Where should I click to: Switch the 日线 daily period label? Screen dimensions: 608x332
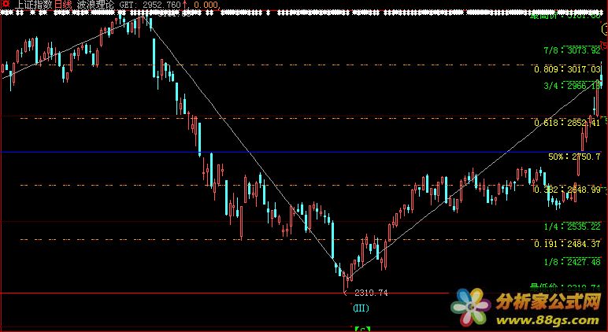tap(63, 5)
